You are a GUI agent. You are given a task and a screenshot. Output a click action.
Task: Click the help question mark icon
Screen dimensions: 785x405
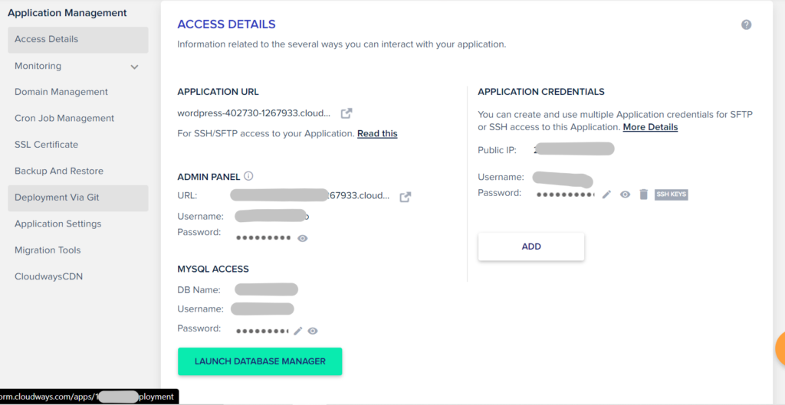[x=747, y=24]
